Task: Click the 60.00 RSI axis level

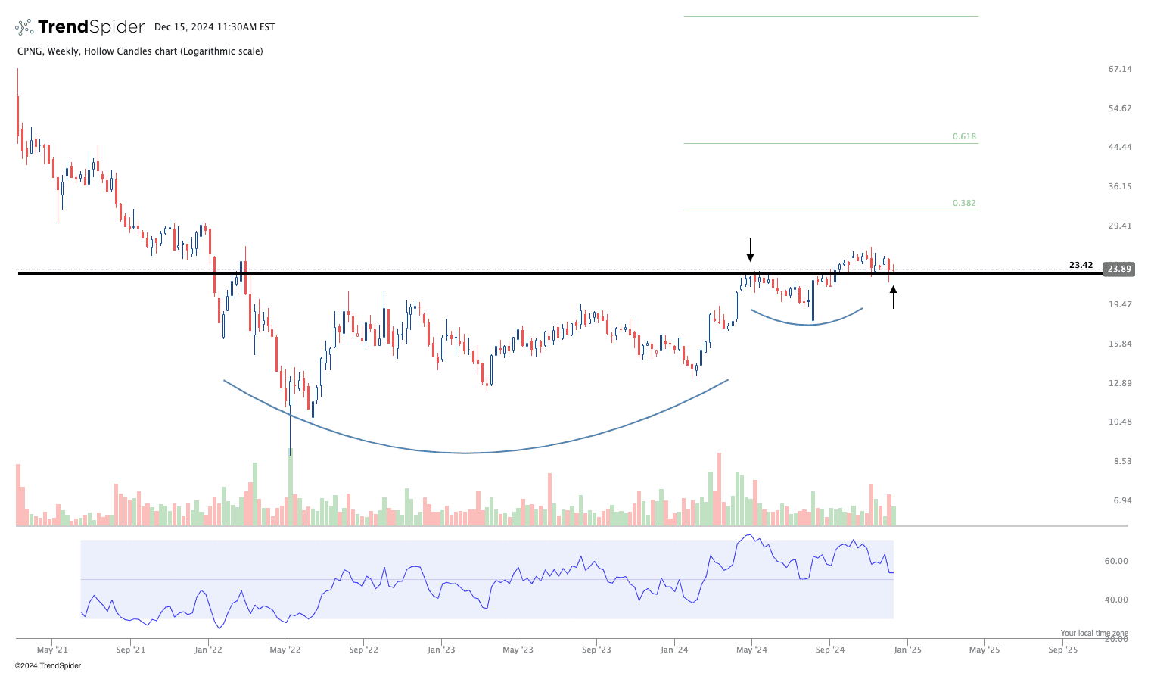Action: coord(1116,561)
